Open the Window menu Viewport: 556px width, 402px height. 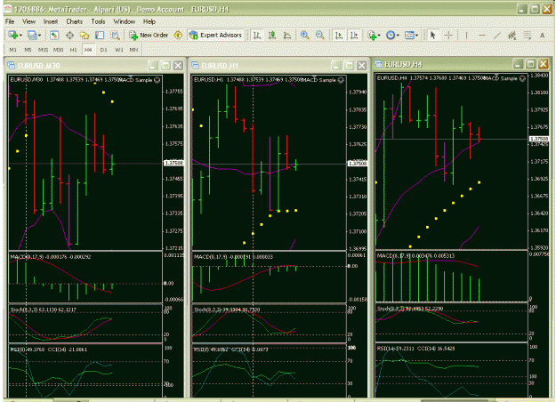pos(125,21)
